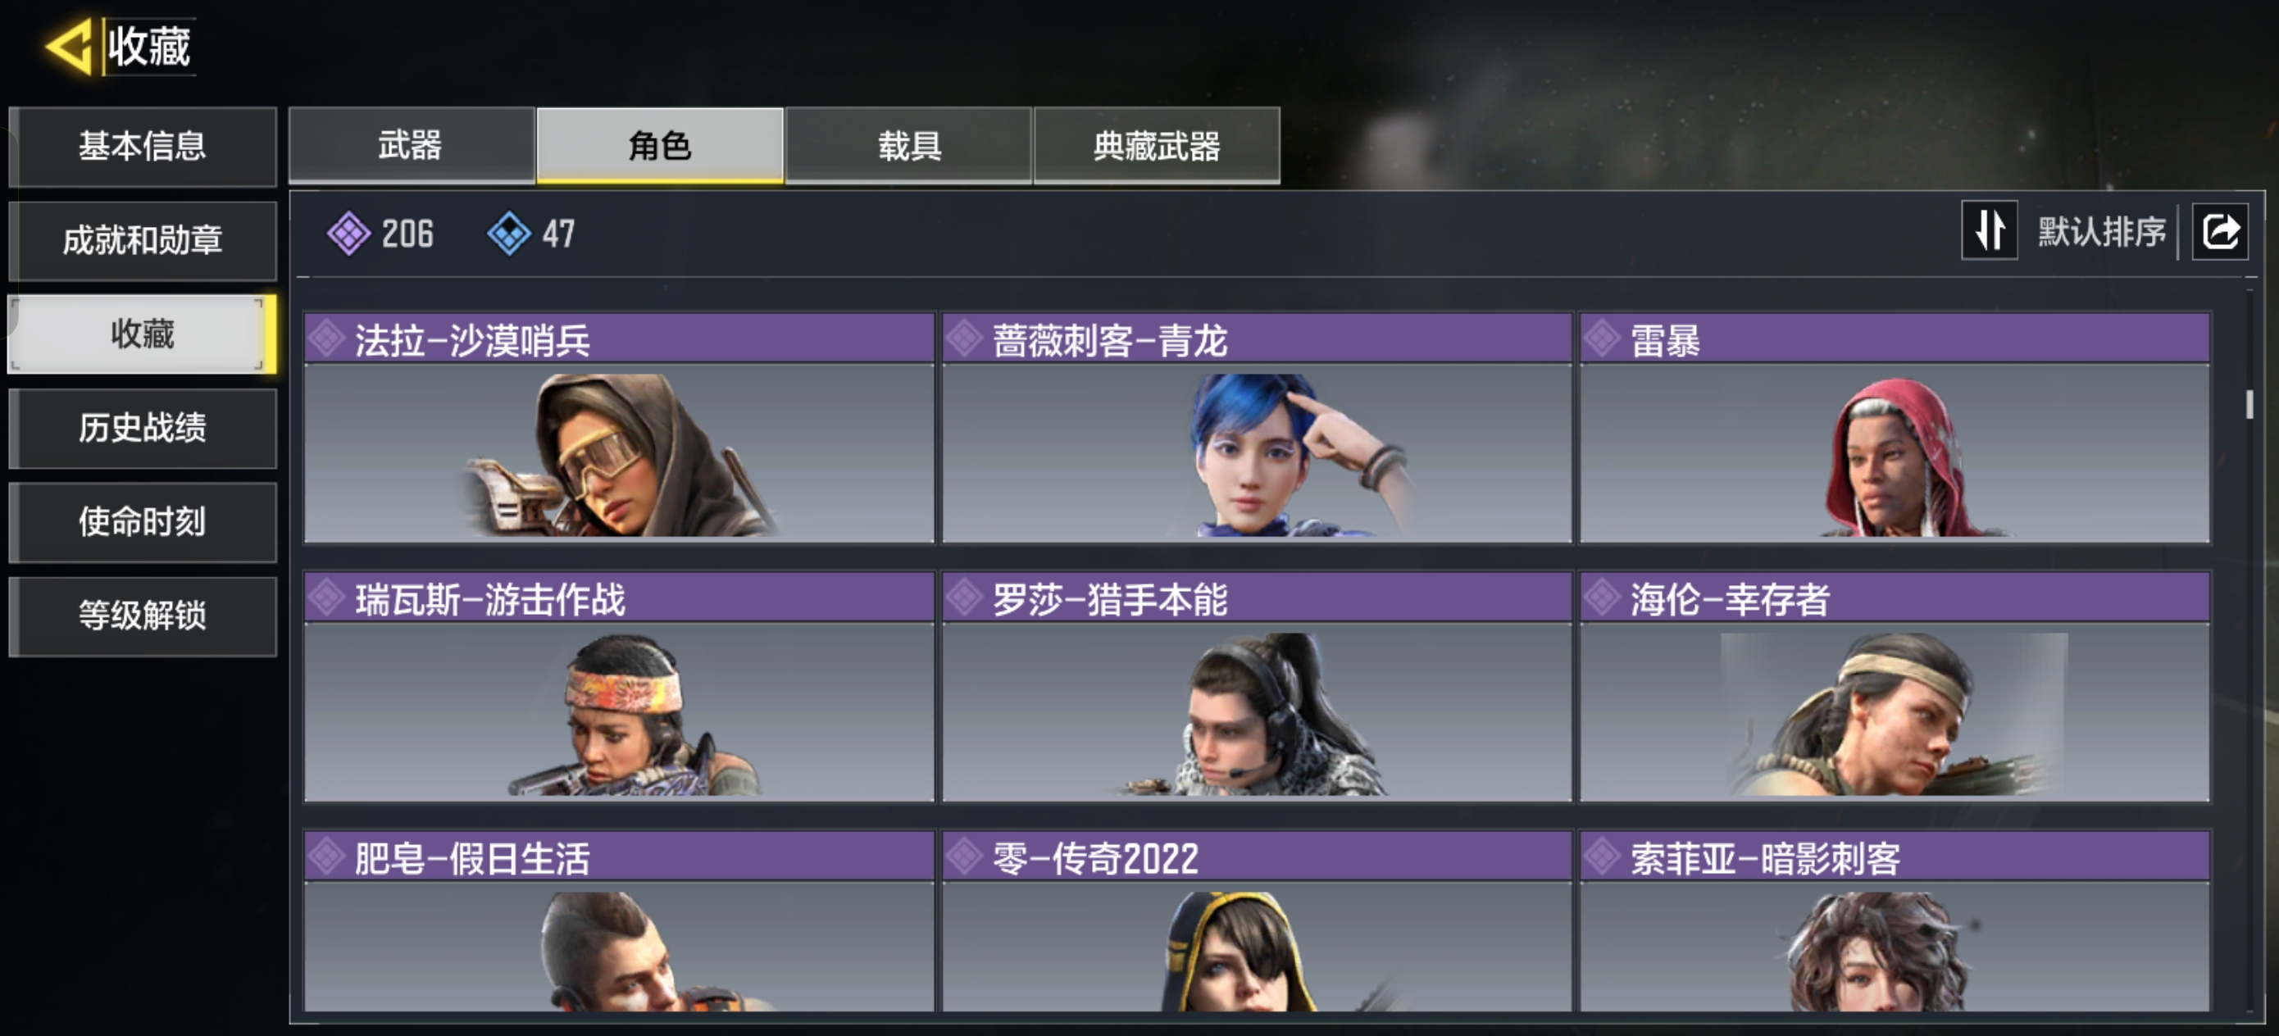The image size is (2279, 1036).
Task: Click the blue diamond 47 counter icon
Action: click(x=509, y=234)
